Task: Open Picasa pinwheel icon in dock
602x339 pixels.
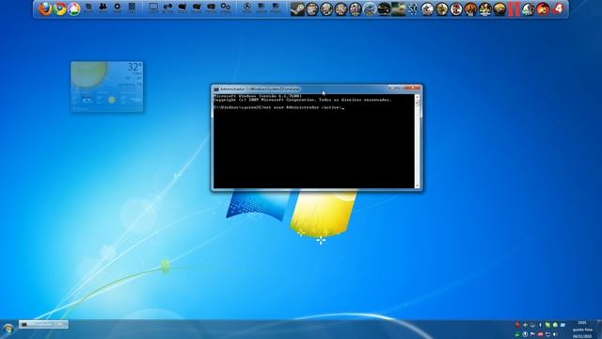Action: tap(74, 8)
